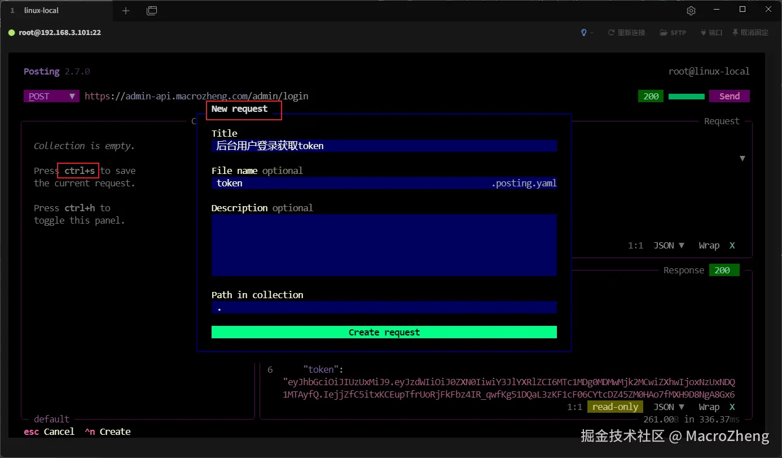Open JSON language dropdown in Request panel
782x458 pixels.
tap(669, 246)
